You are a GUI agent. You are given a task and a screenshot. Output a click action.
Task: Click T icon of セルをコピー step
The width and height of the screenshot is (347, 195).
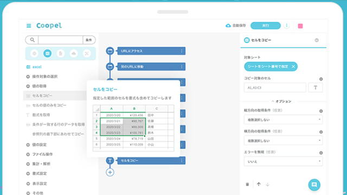click(110, 160)
